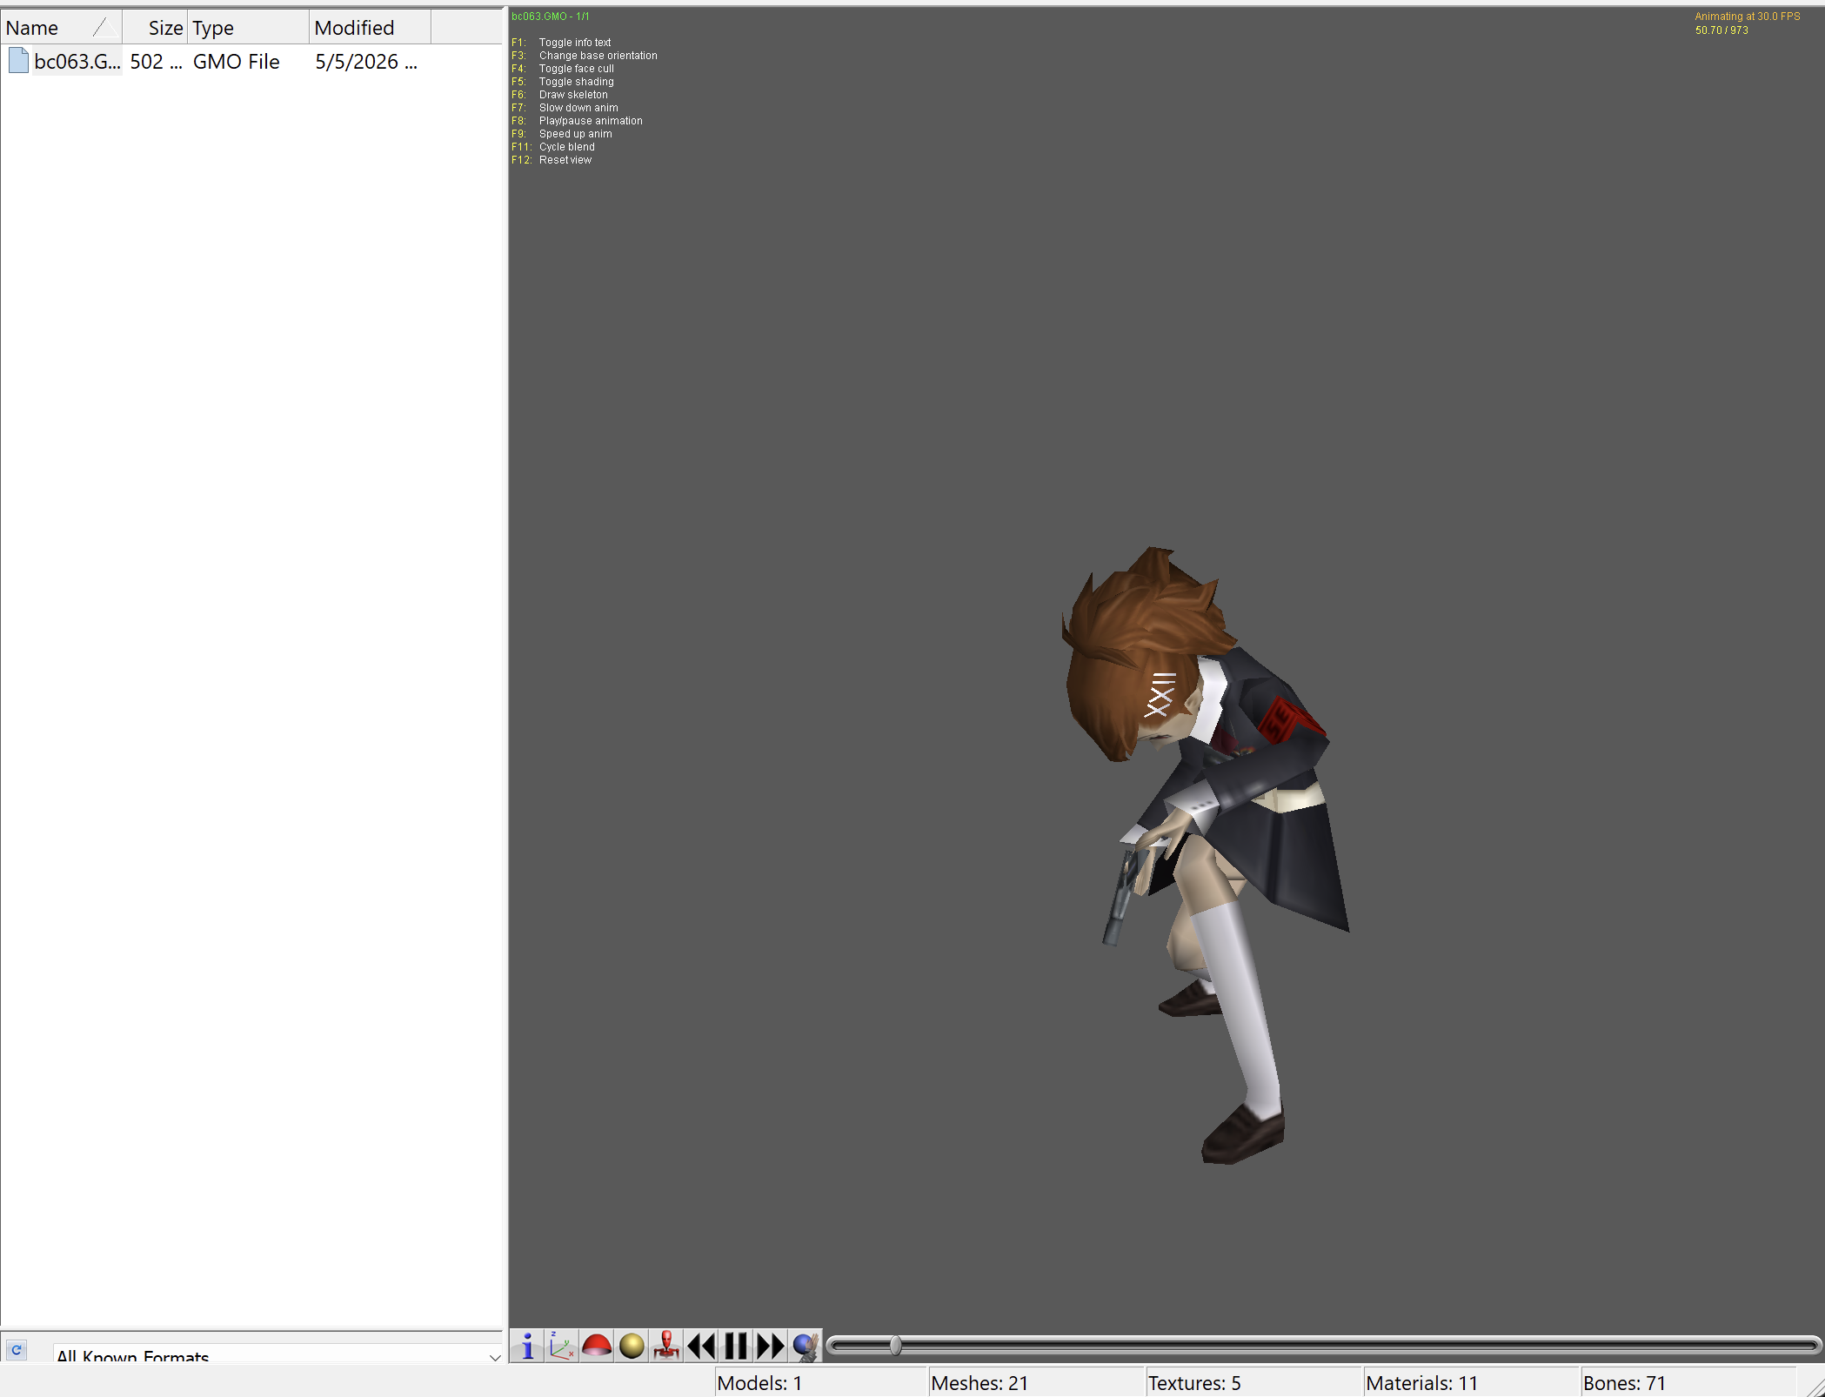Click the 'Play/pause animation' help line
The width and height of the screenshot is (1825, 1397).
(591, 121)
